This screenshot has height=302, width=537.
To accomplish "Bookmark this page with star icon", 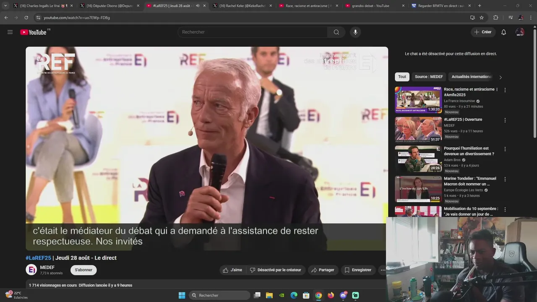I will pyautogui.click(x=482, y=18).
